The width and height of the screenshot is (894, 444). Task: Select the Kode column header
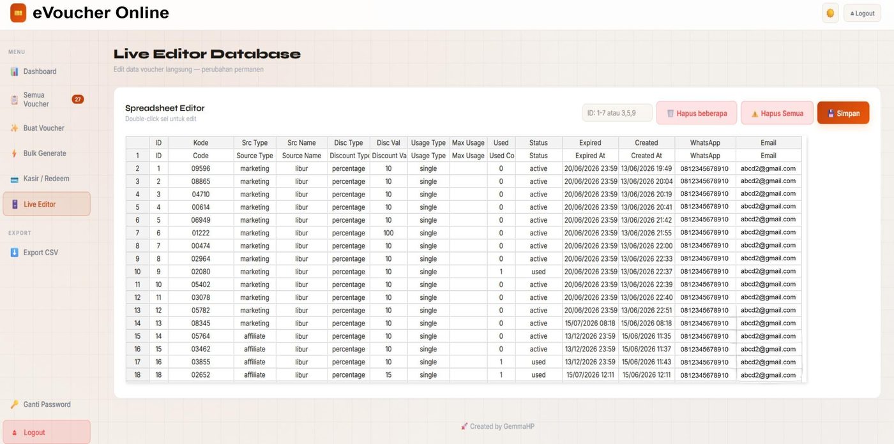tap(201, 143)
